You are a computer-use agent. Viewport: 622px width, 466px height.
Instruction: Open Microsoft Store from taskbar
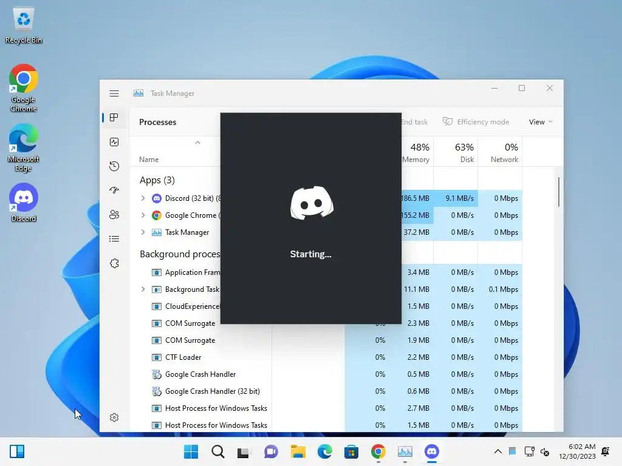pos(351,451)
